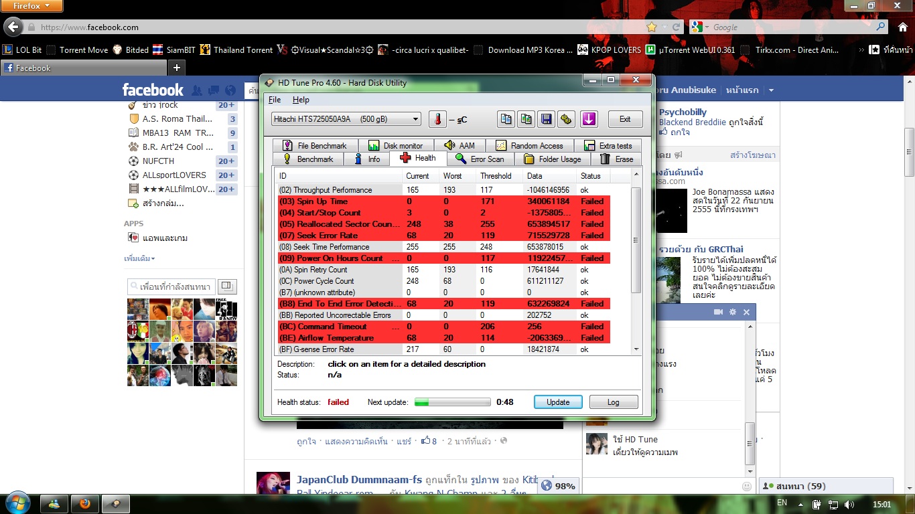Image resolution: width=915 pixels, height=514 pixels.
Task: Switch to the Error Scan tab
Action: coord(480,159)
